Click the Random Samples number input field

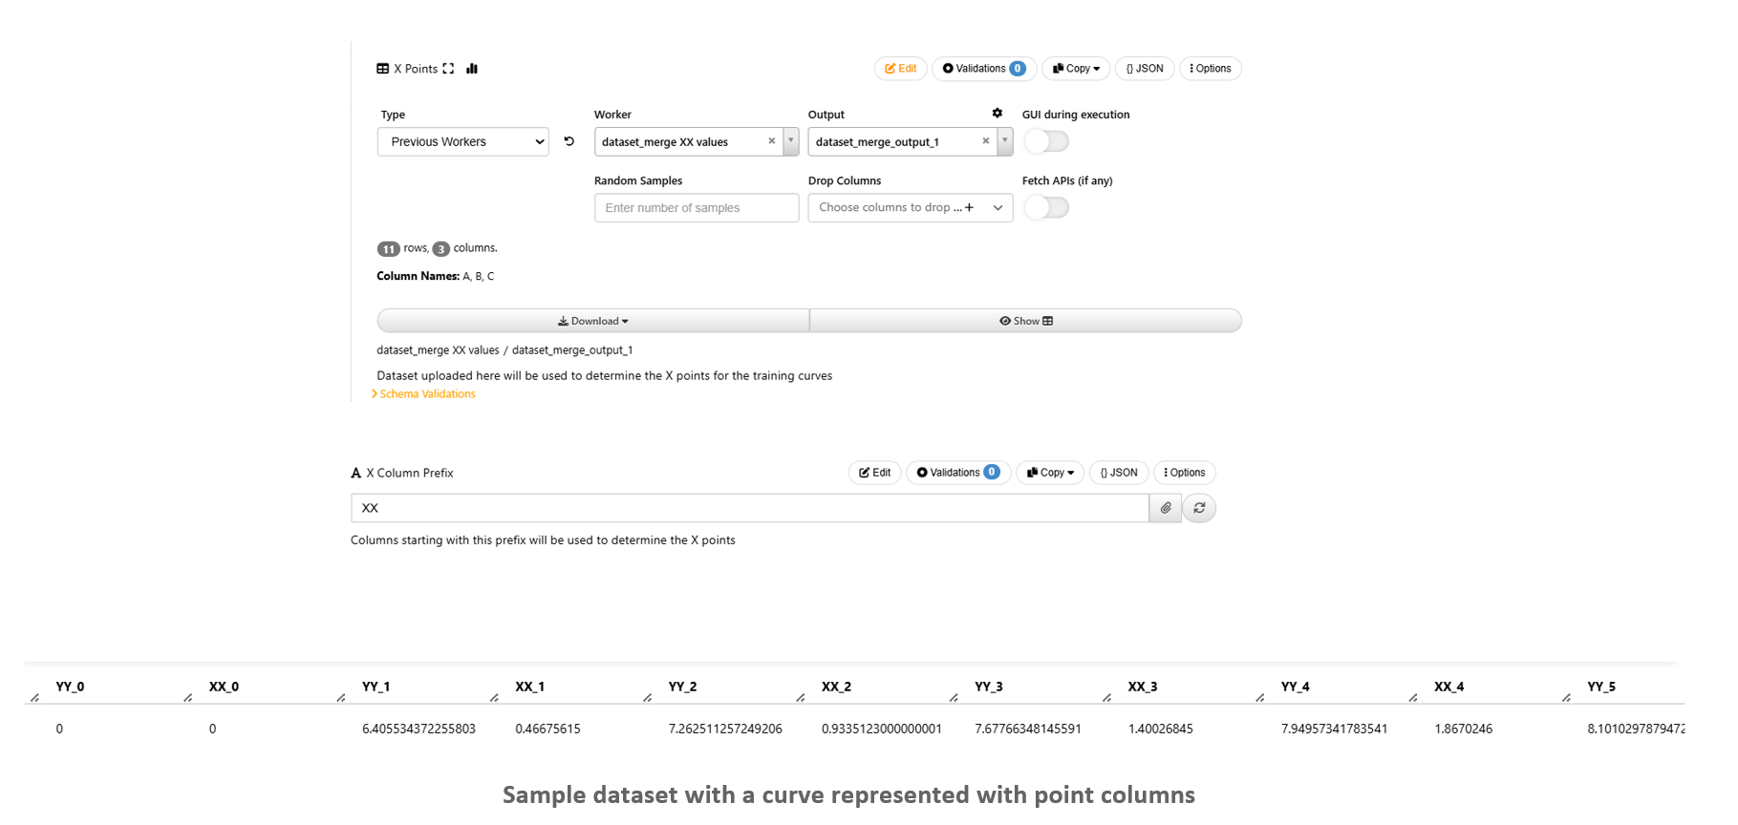point(697,207)
